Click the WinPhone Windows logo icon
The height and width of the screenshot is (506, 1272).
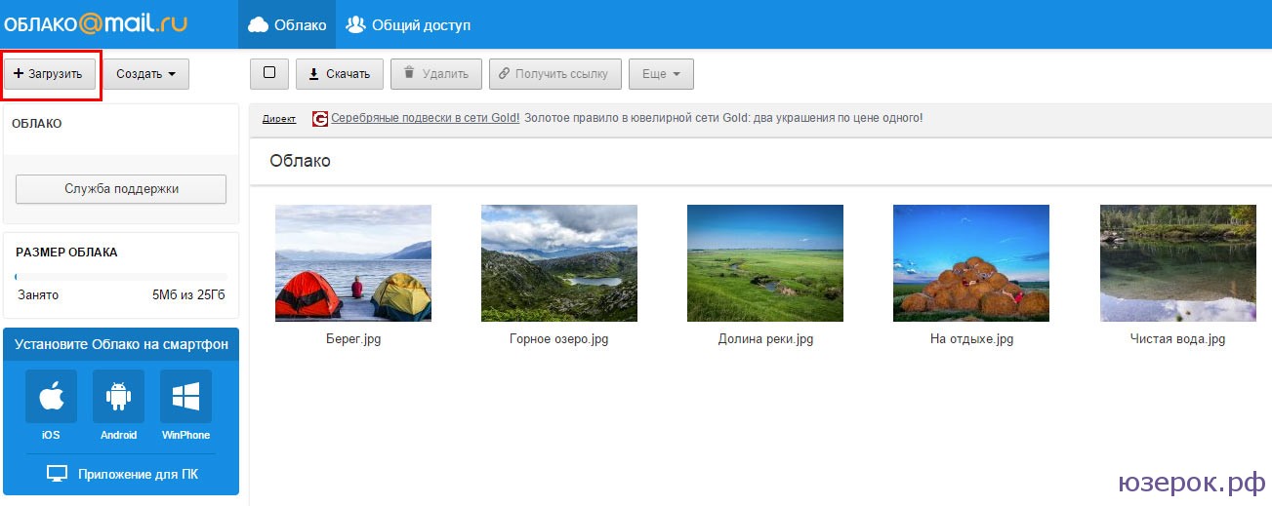click(x=185, y=396)
